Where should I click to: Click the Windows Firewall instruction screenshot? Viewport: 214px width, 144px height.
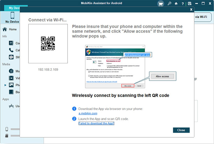pos(115,66)
